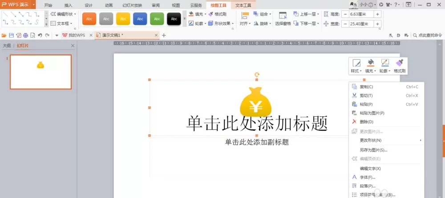
Task: Click Send Backward (下移一层)
Action: pos(306,23)
